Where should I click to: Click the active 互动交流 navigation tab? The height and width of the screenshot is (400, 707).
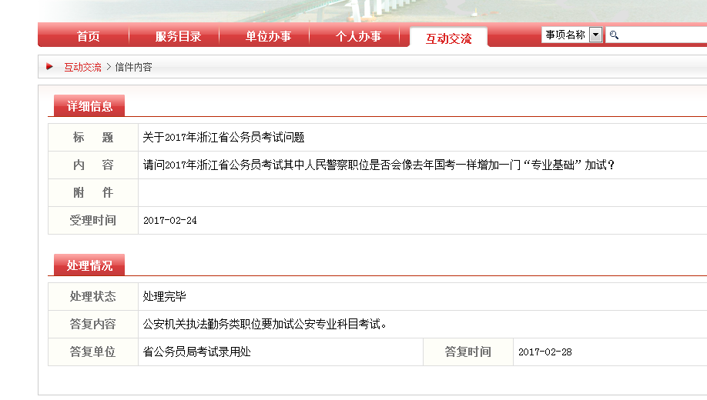click(x=448, y=38)
